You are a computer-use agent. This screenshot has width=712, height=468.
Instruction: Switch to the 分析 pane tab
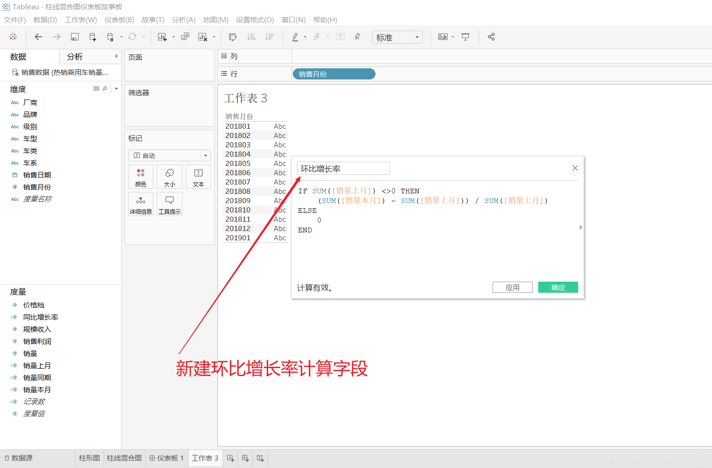pos(75,57)
